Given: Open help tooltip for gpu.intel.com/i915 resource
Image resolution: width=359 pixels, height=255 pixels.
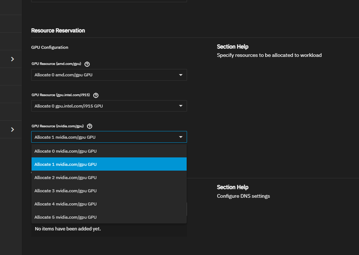Looking at the screenshot, I should click(96, 95).
